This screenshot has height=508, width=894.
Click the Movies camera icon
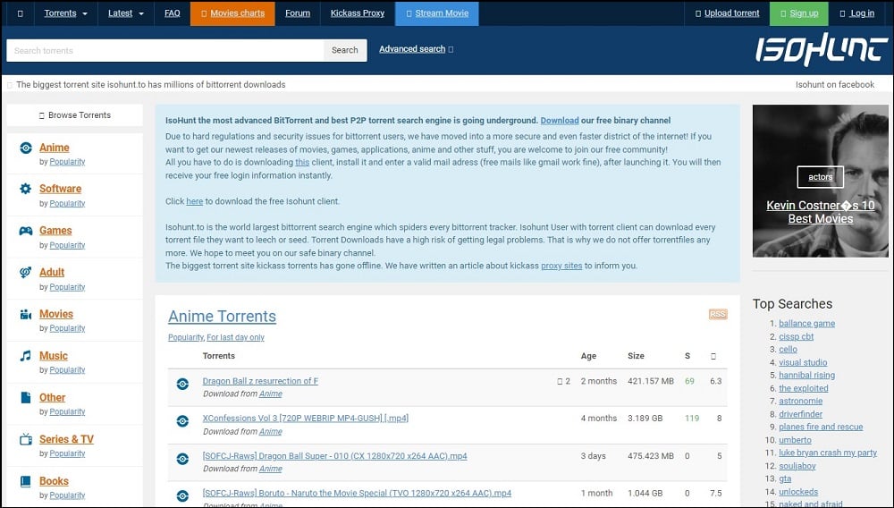[26, 314]
